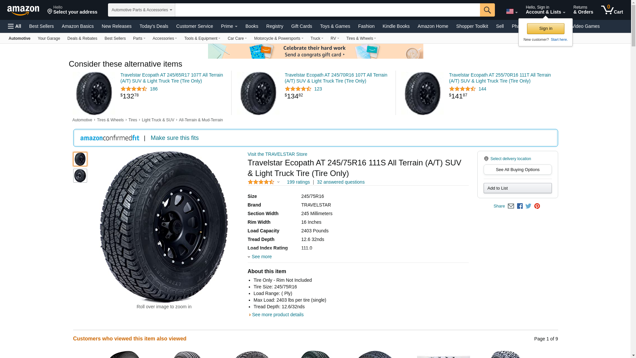Go to Today's Deals
636x358 pixels.
click(154, 26)
